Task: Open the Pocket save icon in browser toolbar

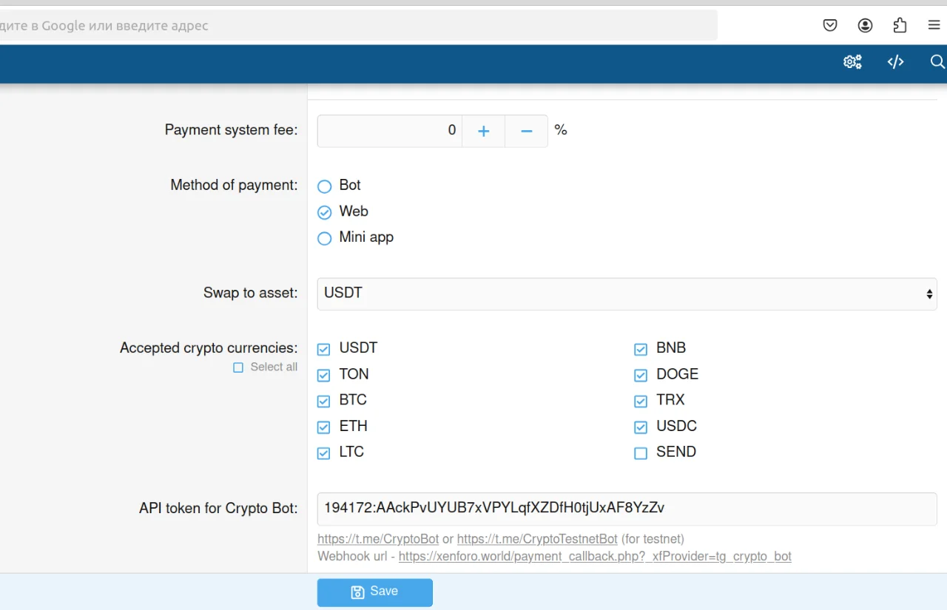Action: point(830,25)
